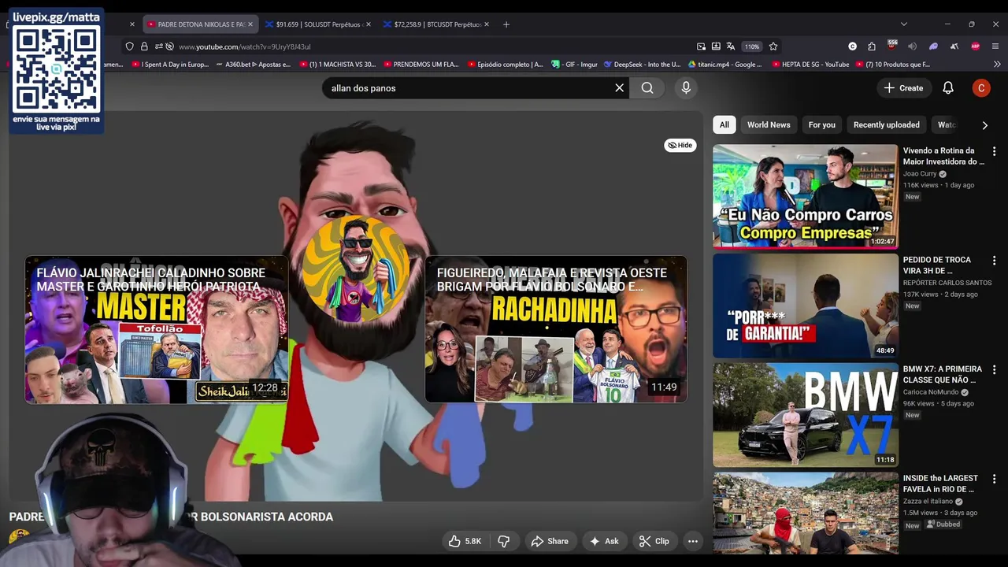1008x567 pixels.
Task: Reset the 110% zoom indicator
Action: tap(752, 46)
